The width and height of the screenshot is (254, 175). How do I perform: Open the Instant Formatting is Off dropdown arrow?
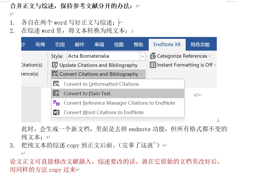215,65
